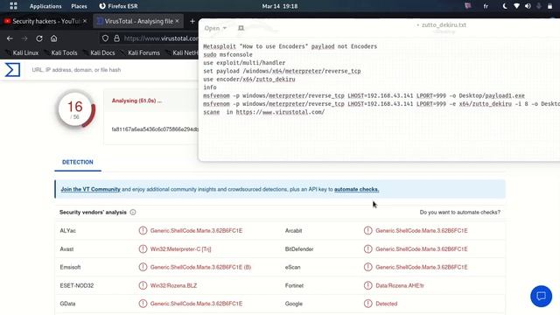Click Firefox ESR in top panel

[119, 6]
